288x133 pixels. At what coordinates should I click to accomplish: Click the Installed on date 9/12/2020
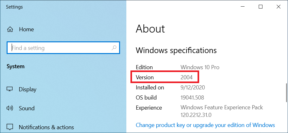[193, 87]
